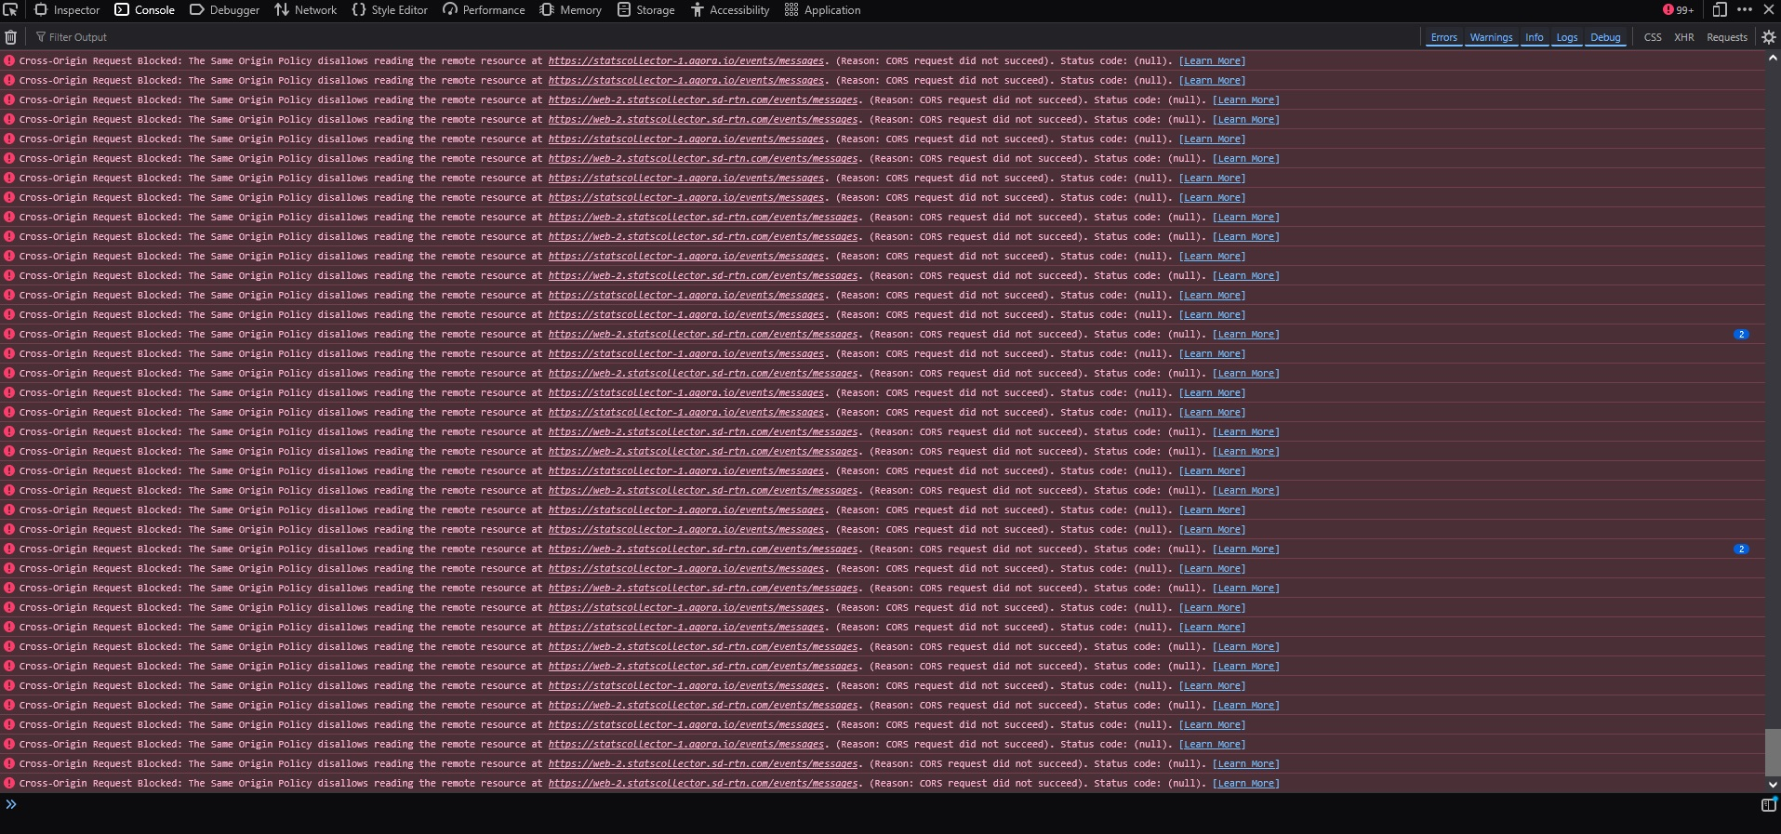Open the Accessibility tab
1781x834 pixels.
(730, 9)
